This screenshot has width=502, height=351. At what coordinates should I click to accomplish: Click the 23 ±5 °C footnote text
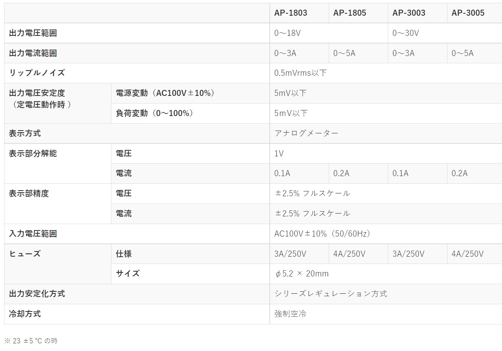31,341
